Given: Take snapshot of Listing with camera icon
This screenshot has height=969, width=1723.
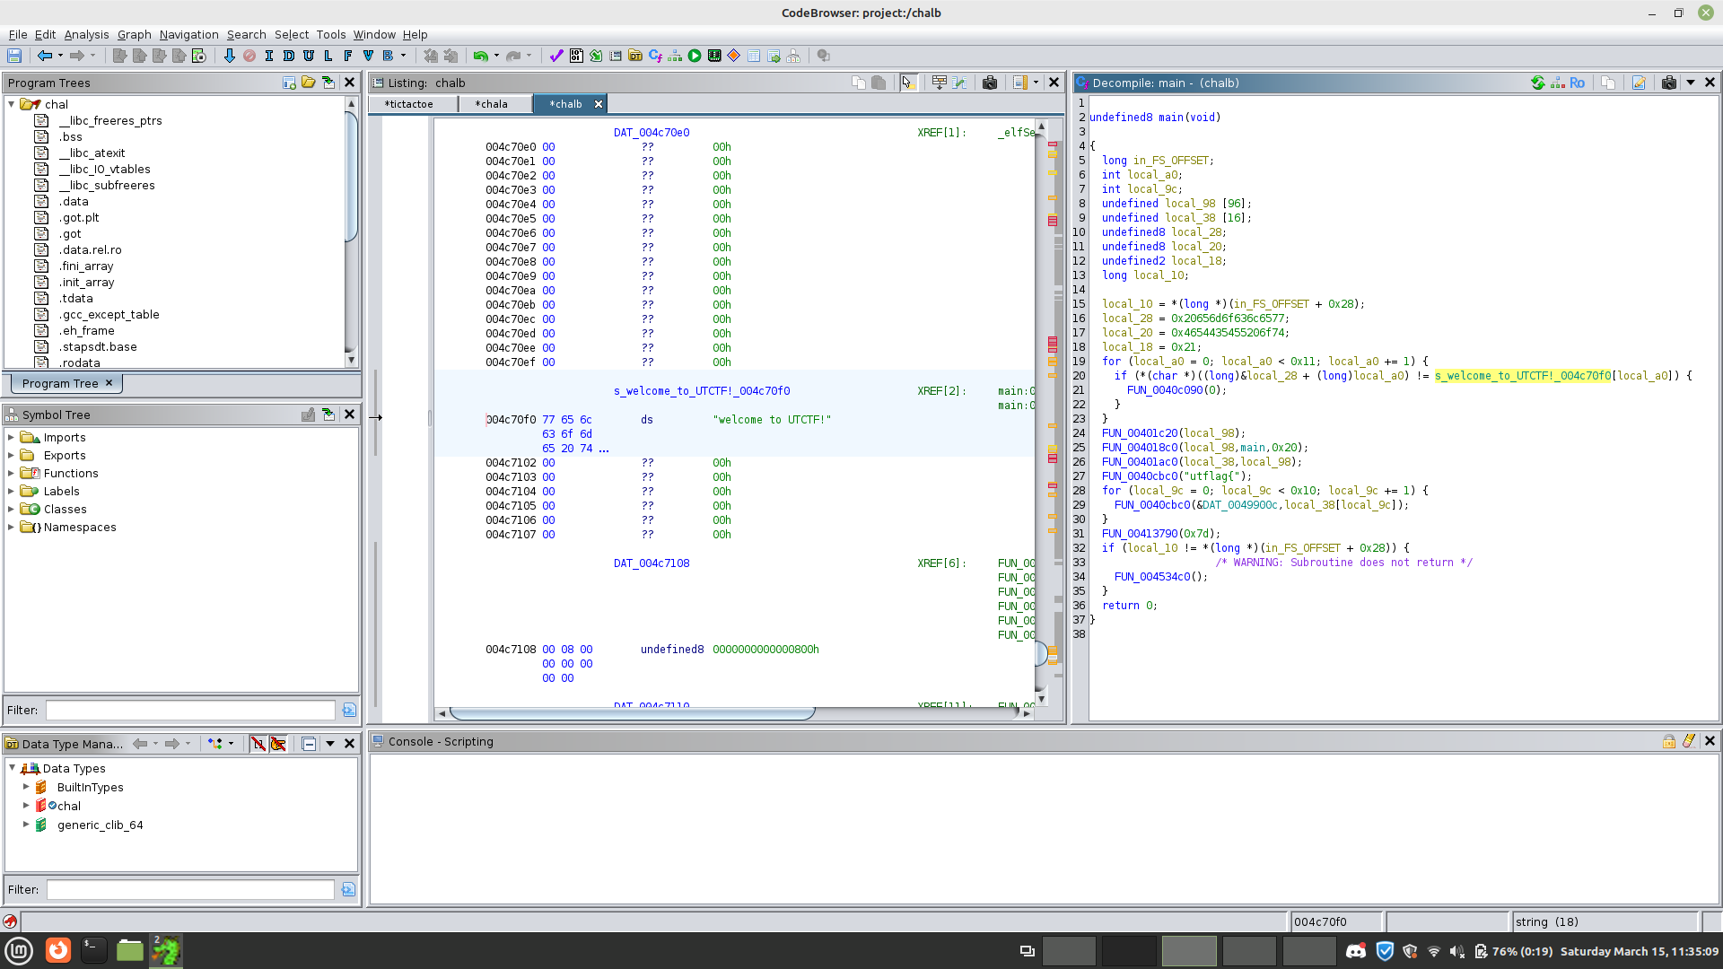Looking at the screenshot, I should click(989, 83).
